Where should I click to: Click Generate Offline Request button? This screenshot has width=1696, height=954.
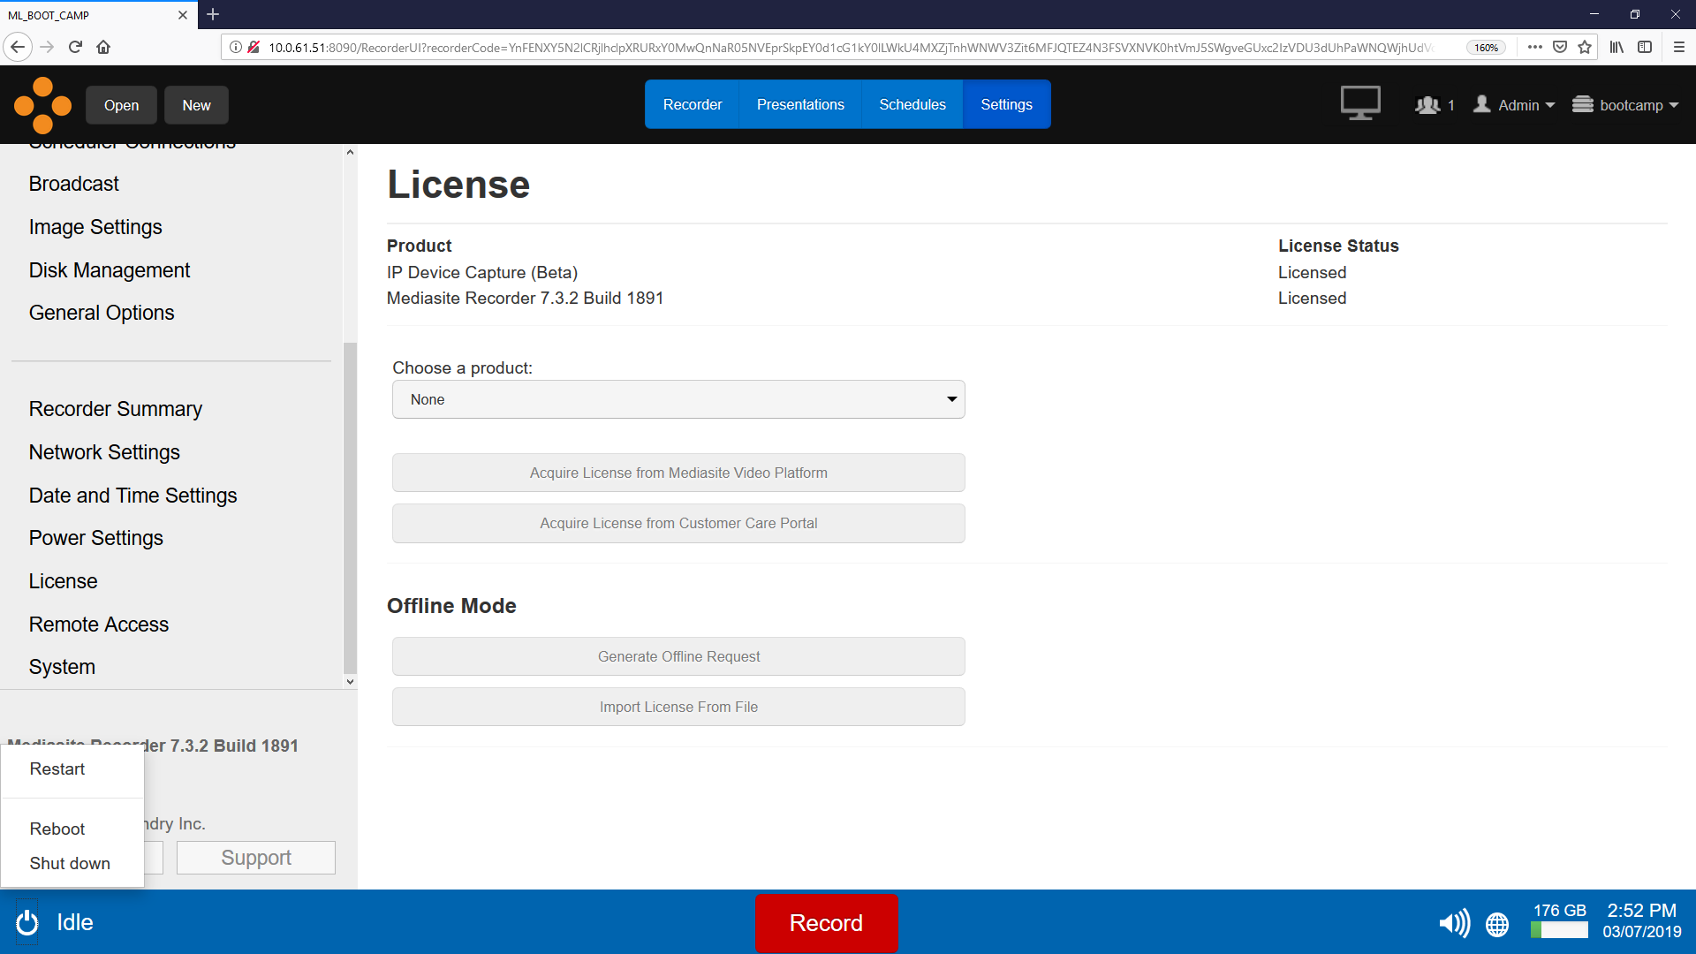click(x=678, y=656)
